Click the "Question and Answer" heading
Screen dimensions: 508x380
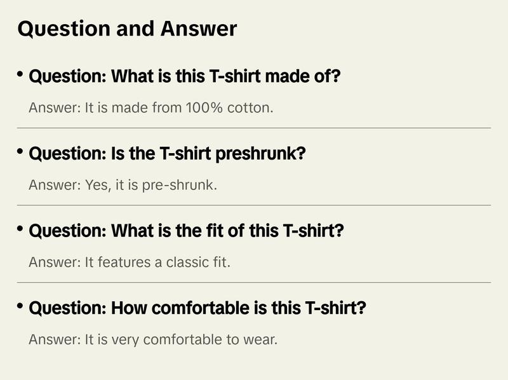[127, 29]
